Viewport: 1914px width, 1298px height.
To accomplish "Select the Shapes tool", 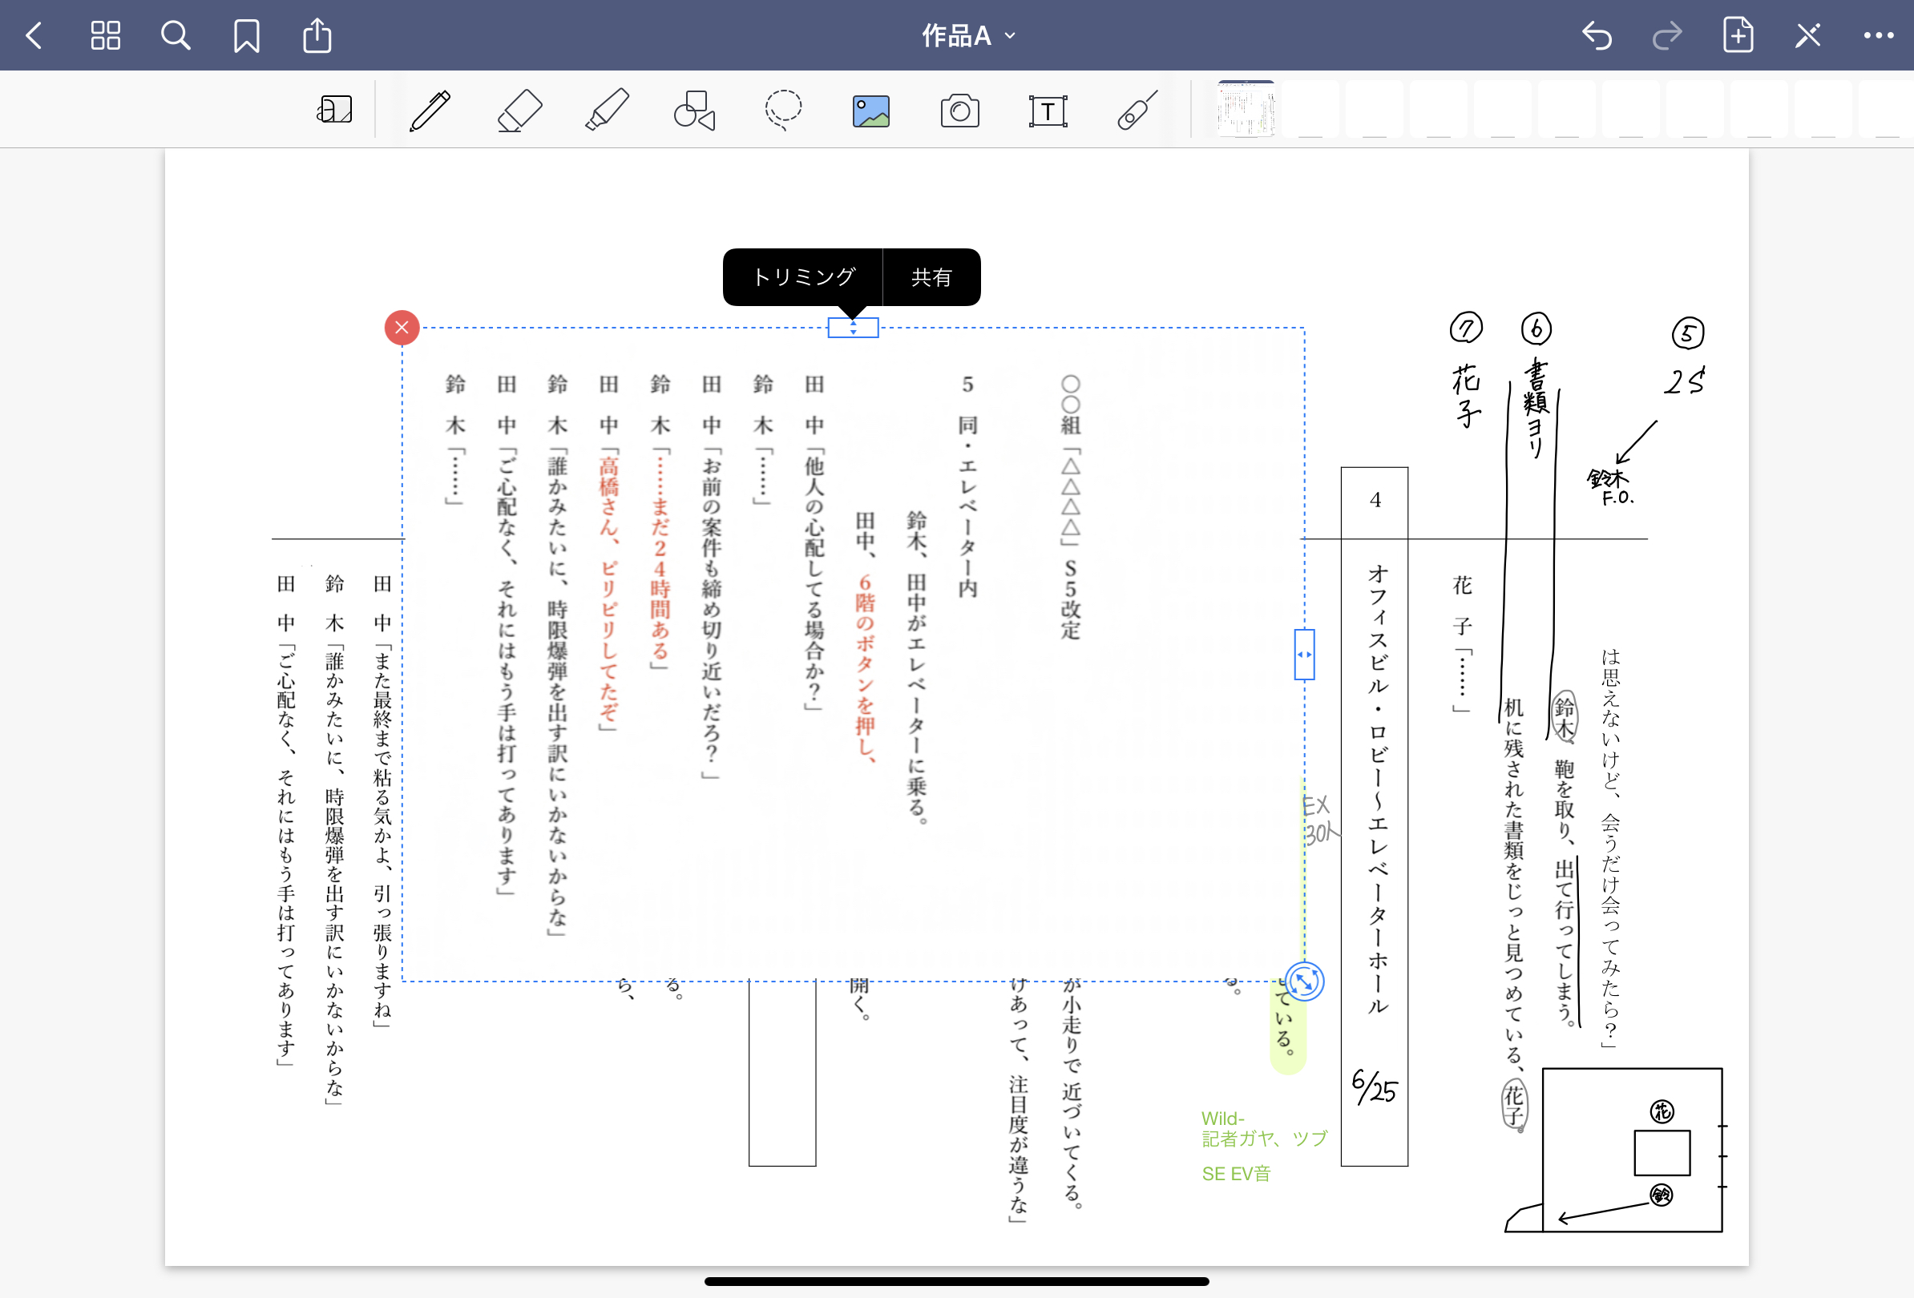I will [694, 110].
